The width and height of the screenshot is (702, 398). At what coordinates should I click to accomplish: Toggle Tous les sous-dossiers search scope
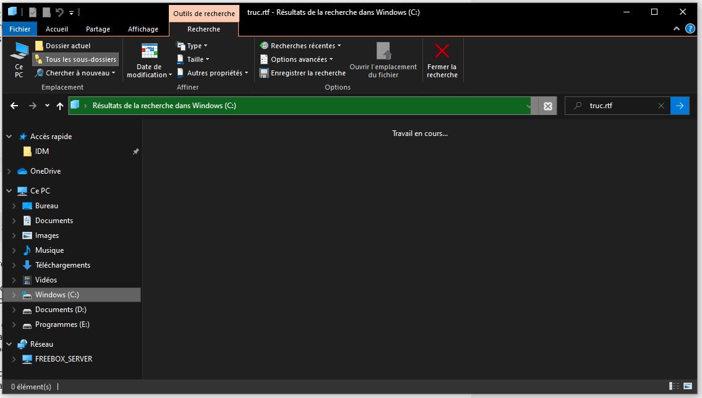(75, 59)
